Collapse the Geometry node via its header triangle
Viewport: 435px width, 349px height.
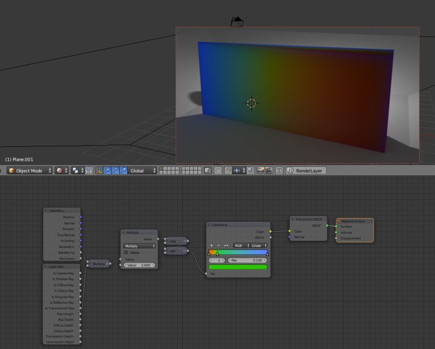[46, 210]
